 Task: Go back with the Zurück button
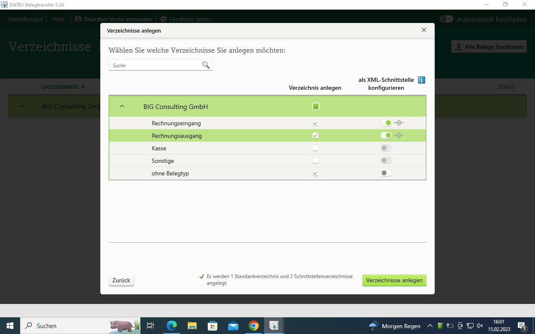[121, 280]
